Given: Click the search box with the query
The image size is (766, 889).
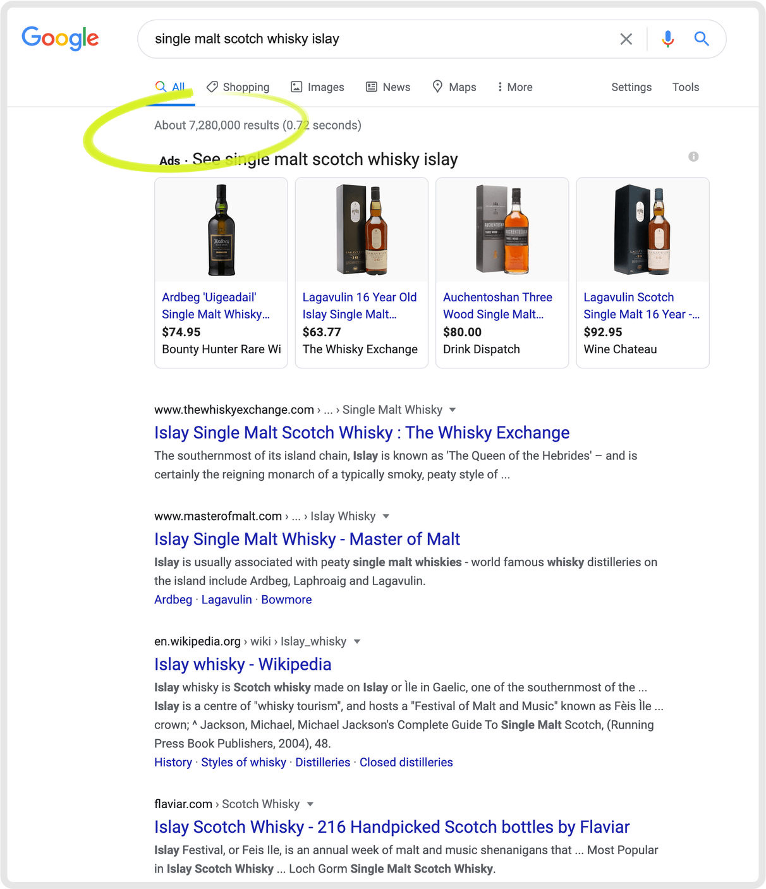Looking at the screenshot, I should (x=379, y=39).
